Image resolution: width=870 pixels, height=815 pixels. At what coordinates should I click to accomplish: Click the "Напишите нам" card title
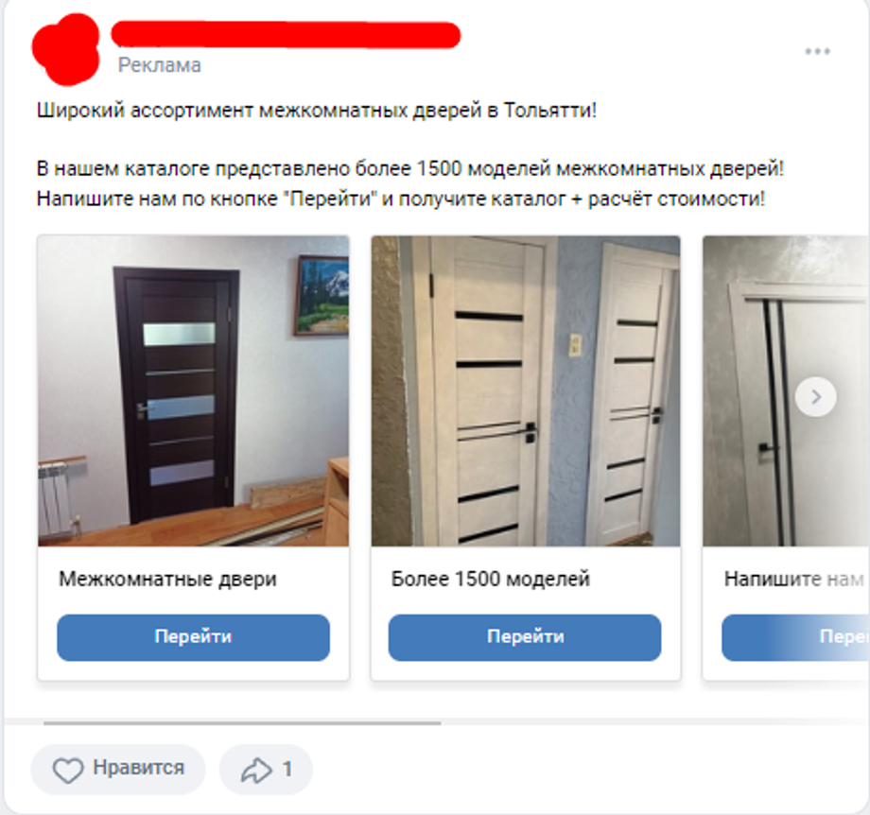[794, 580]
